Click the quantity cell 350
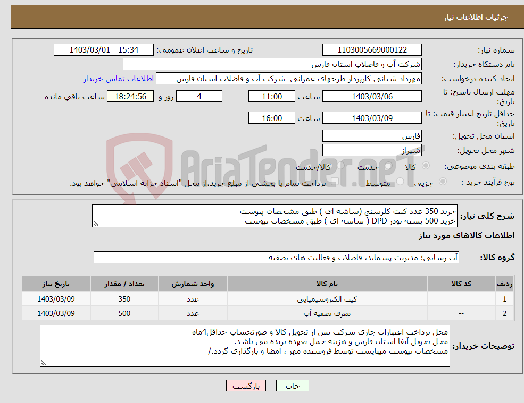 pyautogui.click(x=124, y=299)
